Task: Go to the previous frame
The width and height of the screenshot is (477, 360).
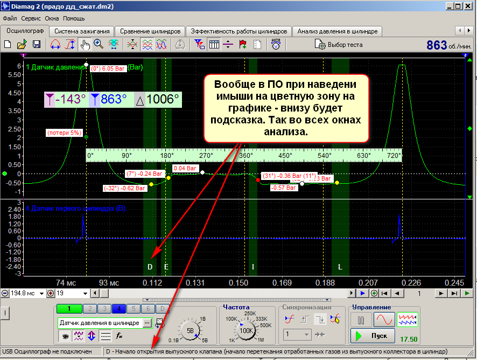Action: (397, 293)
